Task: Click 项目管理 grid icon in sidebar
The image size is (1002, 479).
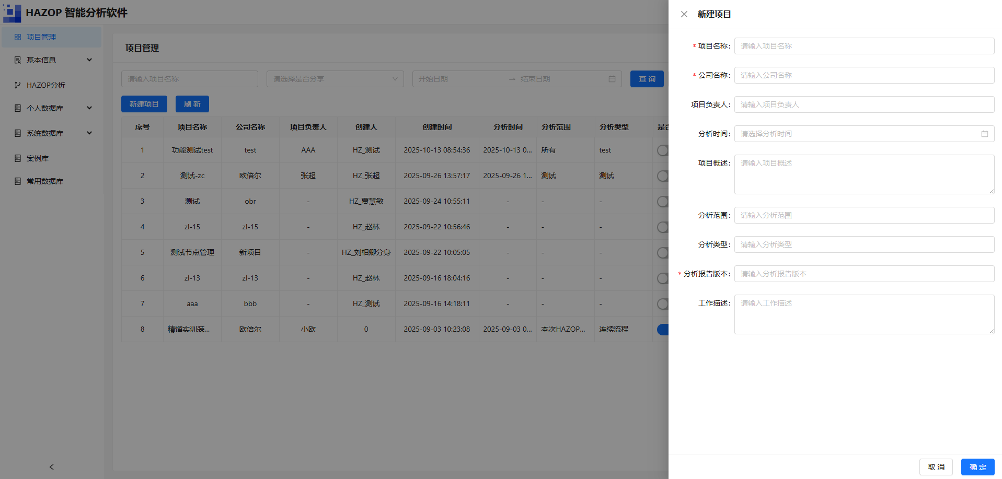Action: tap(18, 37)
